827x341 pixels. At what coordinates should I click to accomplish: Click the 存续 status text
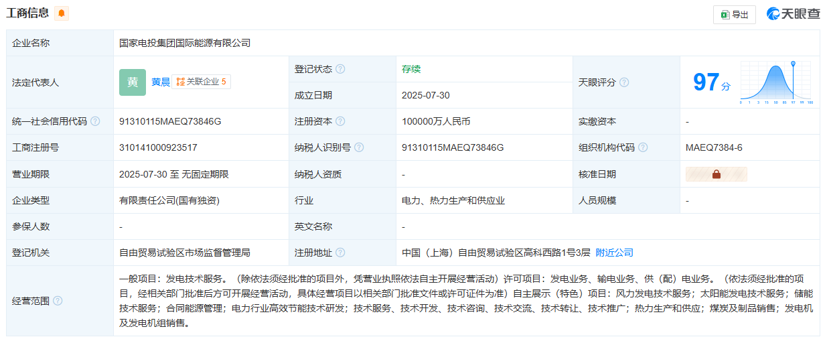pyautogui.click(x=411, y=69)
